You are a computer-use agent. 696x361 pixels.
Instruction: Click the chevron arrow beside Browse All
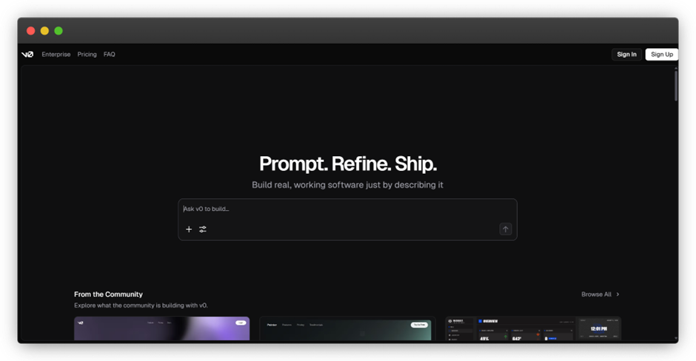pyautogui.click(x=618, y=294)
